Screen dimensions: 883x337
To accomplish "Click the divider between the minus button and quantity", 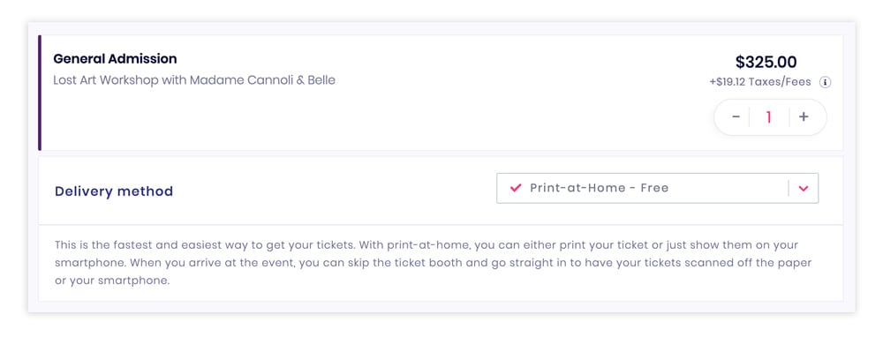I will tap(750, 117).
